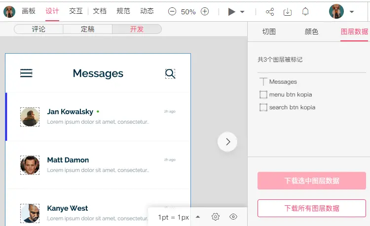Expand the user account dropdown arrow
The height and width of the screenshot is (226, 370).
pyautogui.click(x=352, y=12)
